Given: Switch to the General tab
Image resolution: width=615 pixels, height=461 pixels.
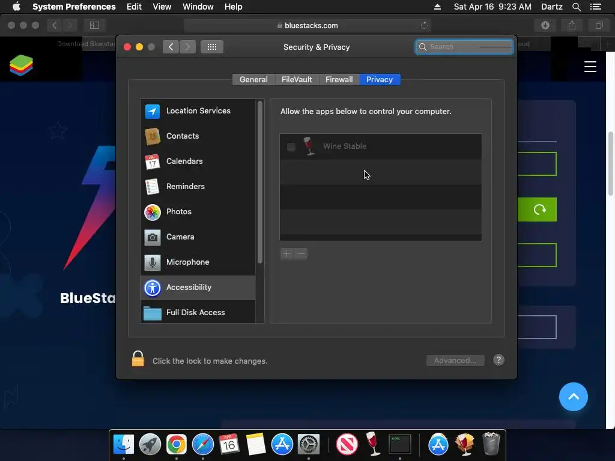Looking at the screenshot, I should click(x=253, y=80).
